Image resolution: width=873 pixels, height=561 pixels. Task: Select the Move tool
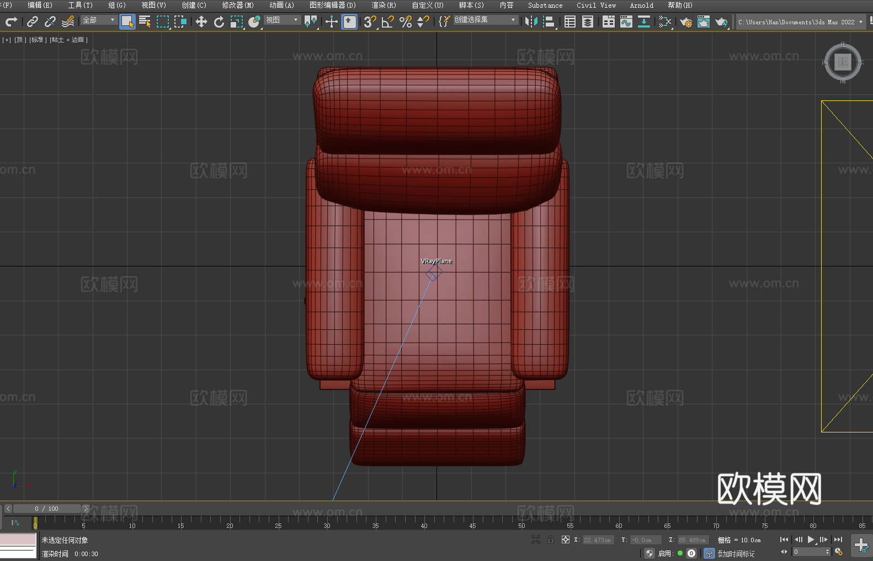click(x=201, y=22)
